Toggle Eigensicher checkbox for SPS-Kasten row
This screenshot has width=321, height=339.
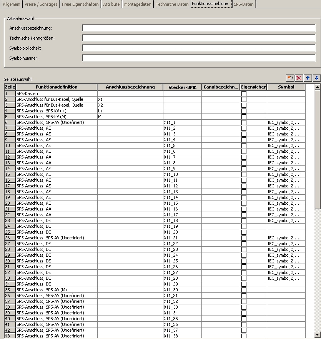(244, 94)
